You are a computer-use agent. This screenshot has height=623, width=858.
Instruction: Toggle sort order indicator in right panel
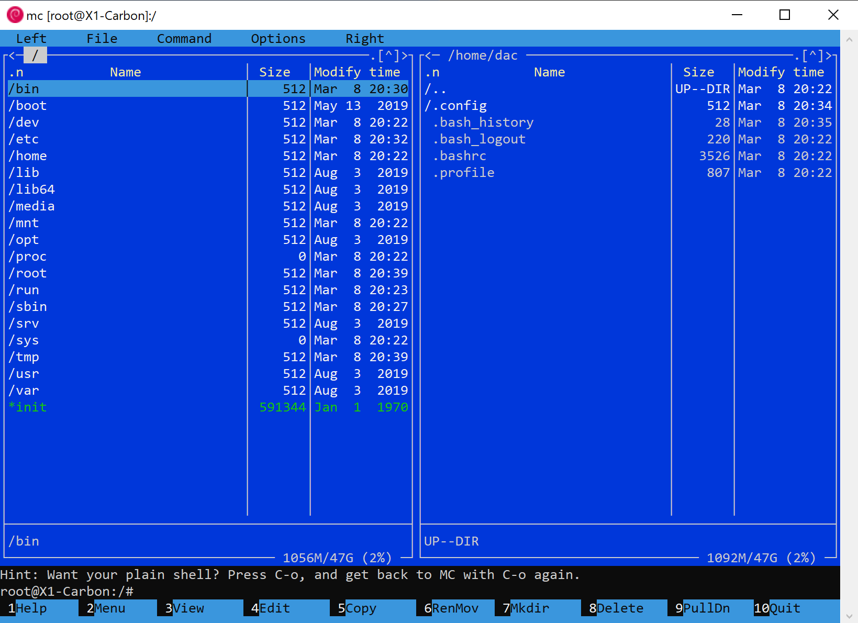click(x=432, y=72)
